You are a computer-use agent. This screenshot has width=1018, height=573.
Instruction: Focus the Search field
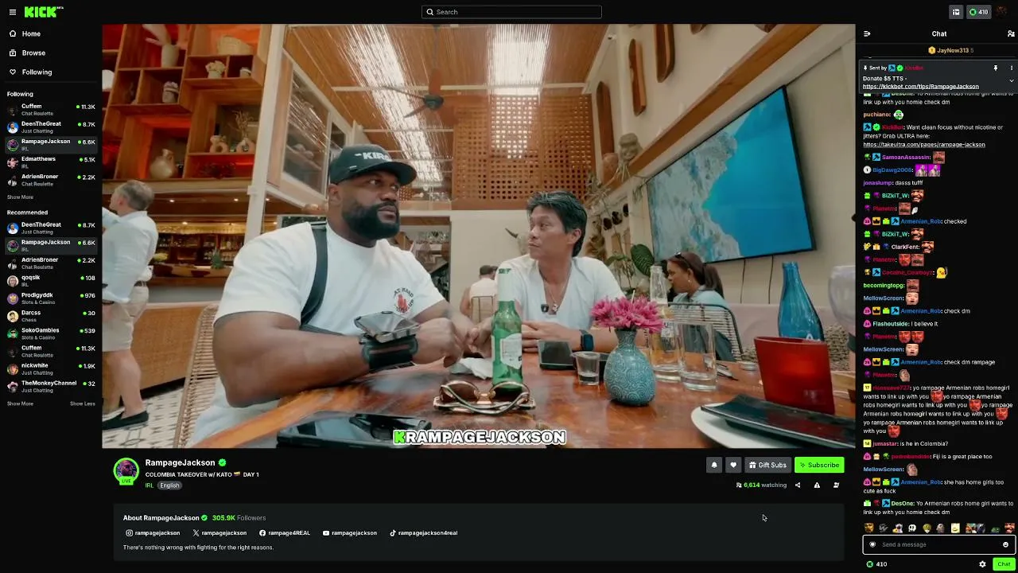pos(511,12)
